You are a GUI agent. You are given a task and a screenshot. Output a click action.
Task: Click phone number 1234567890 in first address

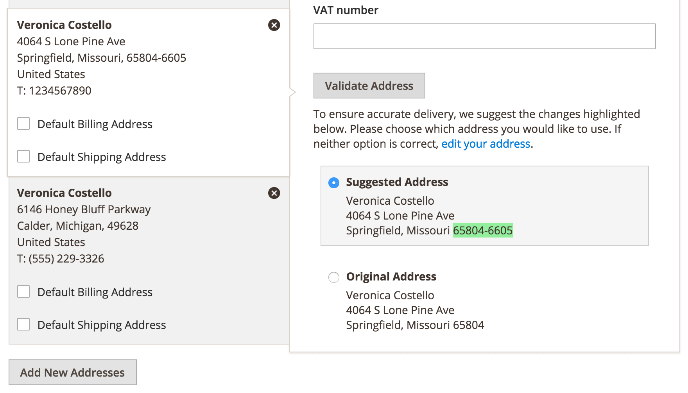(x=60, y=91)
